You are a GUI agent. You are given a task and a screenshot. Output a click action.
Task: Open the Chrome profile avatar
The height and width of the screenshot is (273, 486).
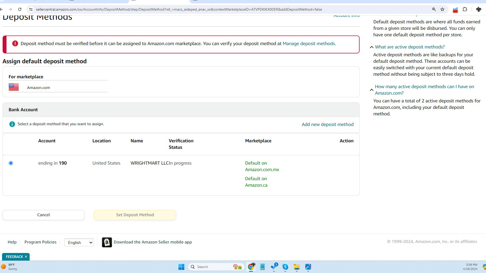478,9
